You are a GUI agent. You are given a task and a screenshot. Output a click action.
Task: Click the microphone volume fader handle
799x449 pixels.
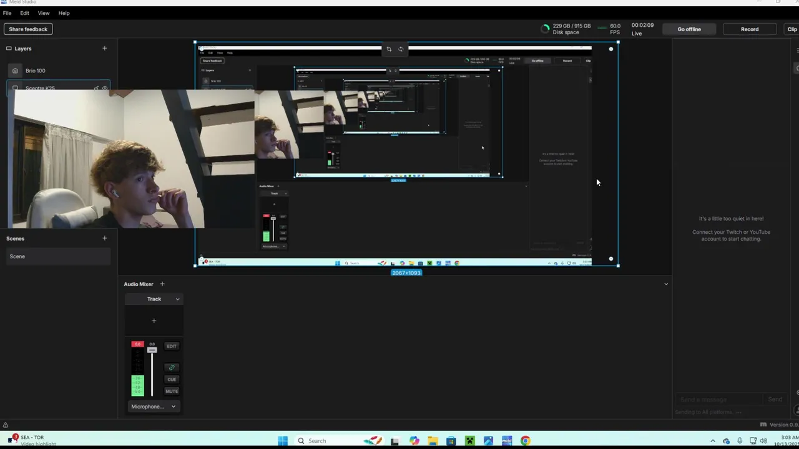coord(152,350)
